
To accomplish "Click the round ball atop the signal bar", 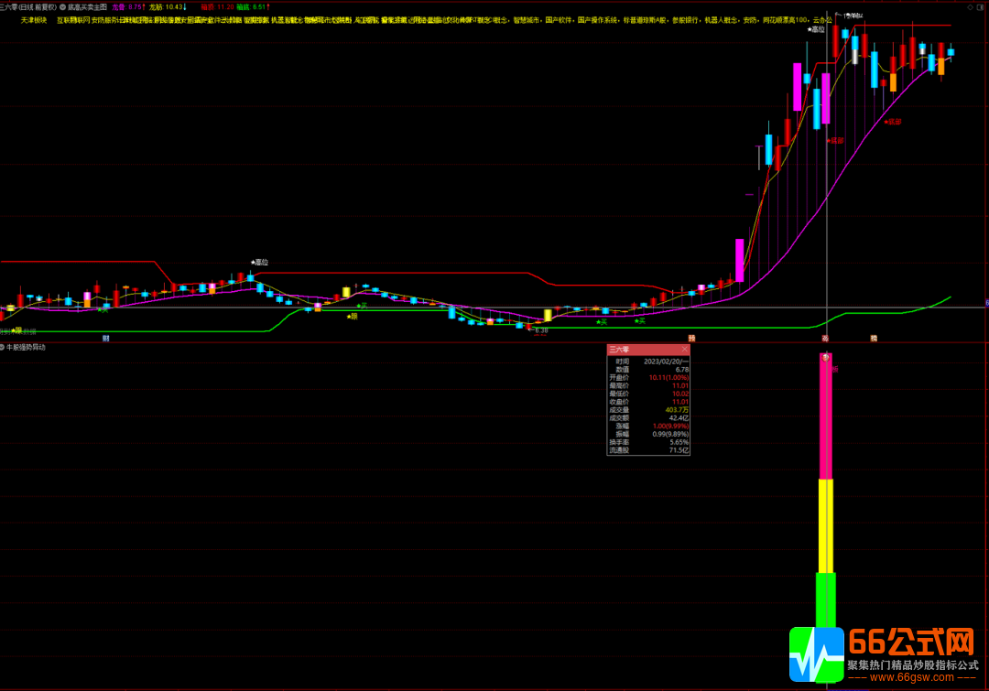I will [826, 358].
